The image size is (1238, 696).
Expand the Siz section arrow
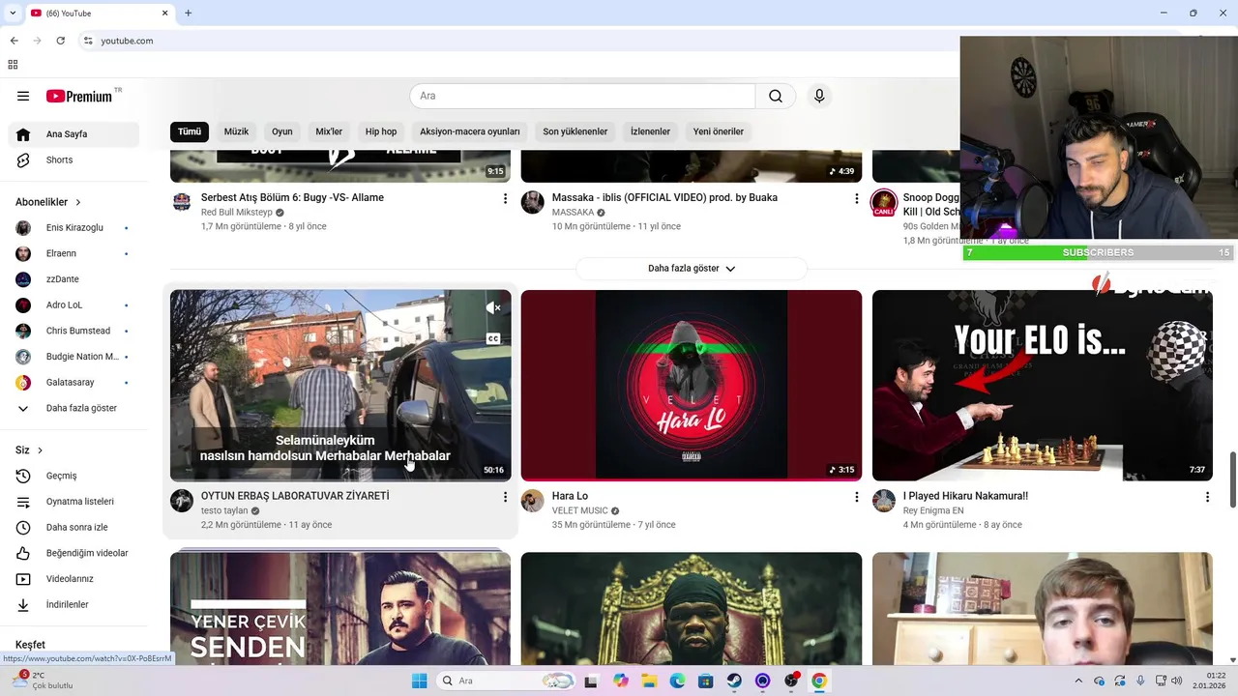pyautogui.click(x=40, y=450)
